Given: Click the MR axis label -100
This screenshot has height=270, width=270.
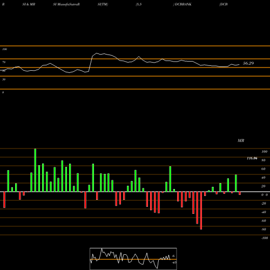Looking at the screenshot, I should click(265, 238).
